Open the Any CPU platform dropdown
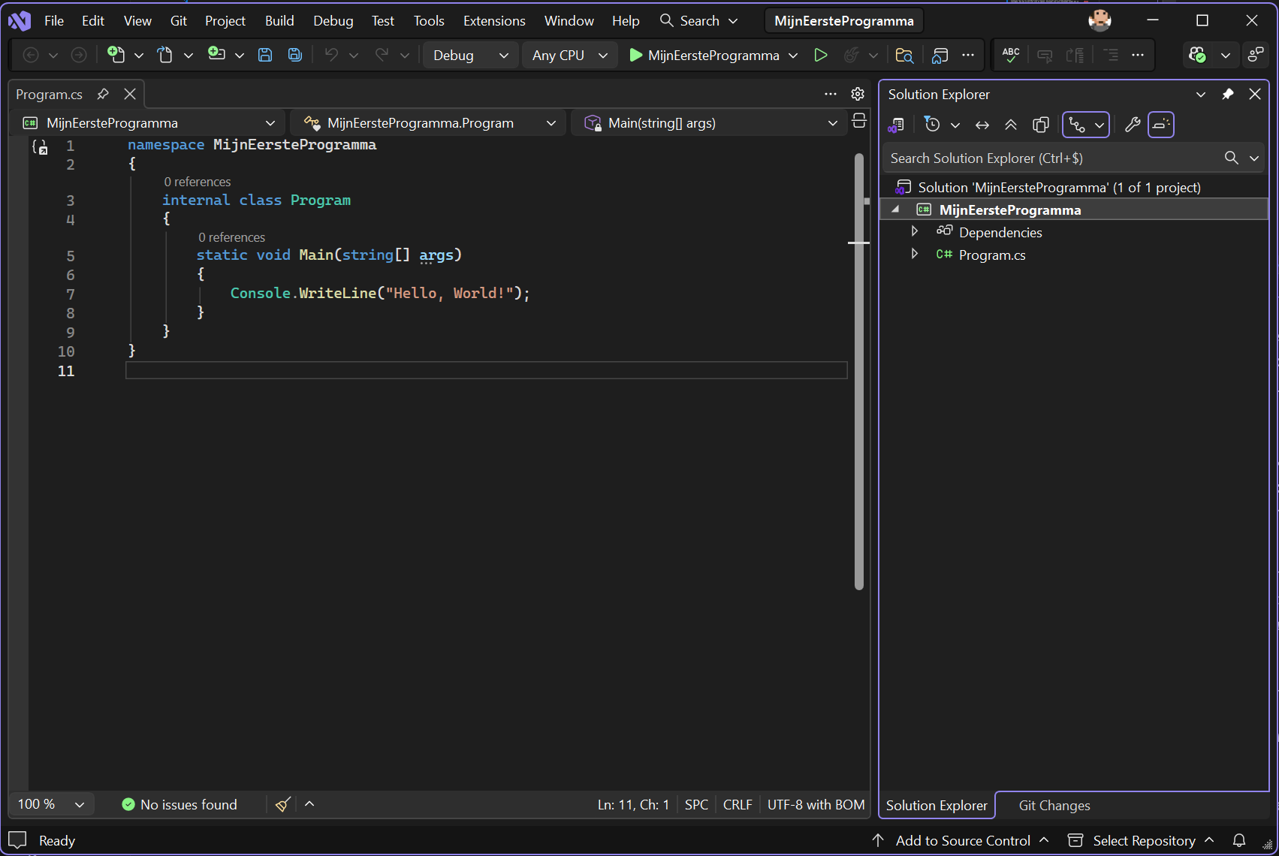This screenshot has width=1279, height=856. 569,55
